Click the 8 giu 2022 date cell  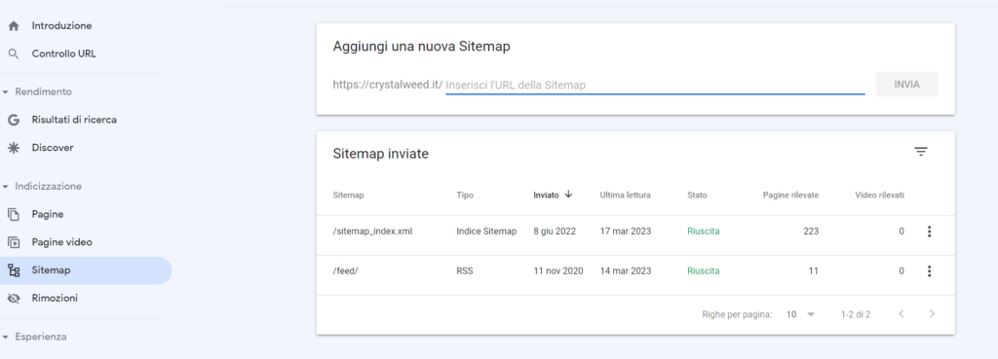(555, 232)
